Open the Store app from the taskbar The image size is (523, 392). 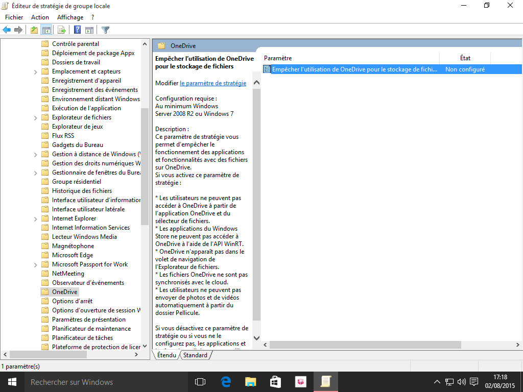[x=275, y=382]
